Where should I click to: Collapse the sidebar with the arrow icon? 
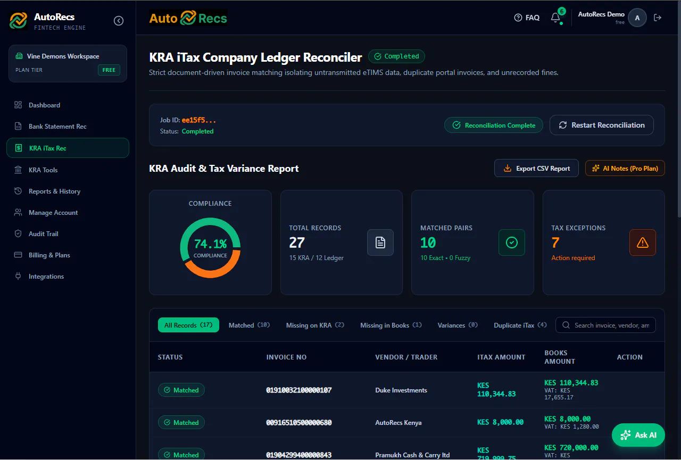click(x=119, y=21)
